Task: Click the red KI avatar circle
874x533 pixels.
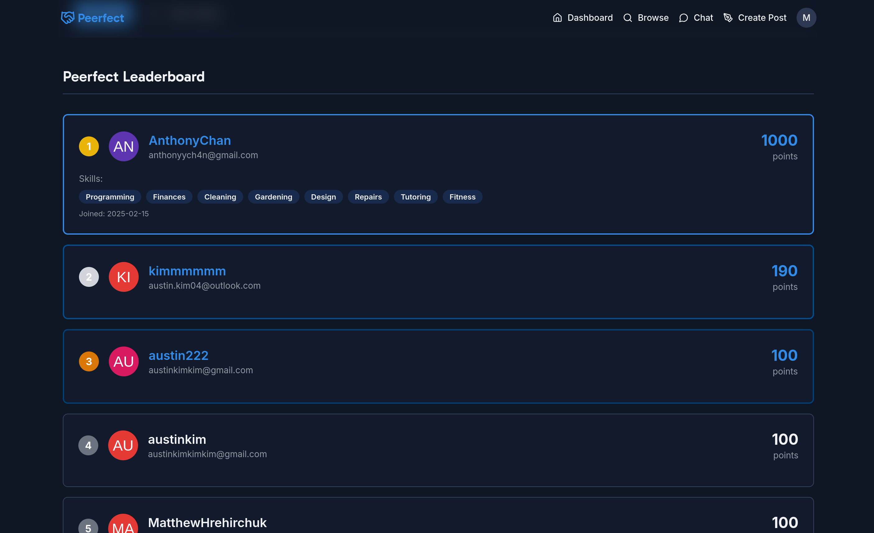Action: (123, 277)
